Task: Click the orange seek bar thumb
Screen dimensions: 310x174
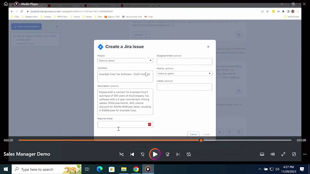Action: click(201, 140)
